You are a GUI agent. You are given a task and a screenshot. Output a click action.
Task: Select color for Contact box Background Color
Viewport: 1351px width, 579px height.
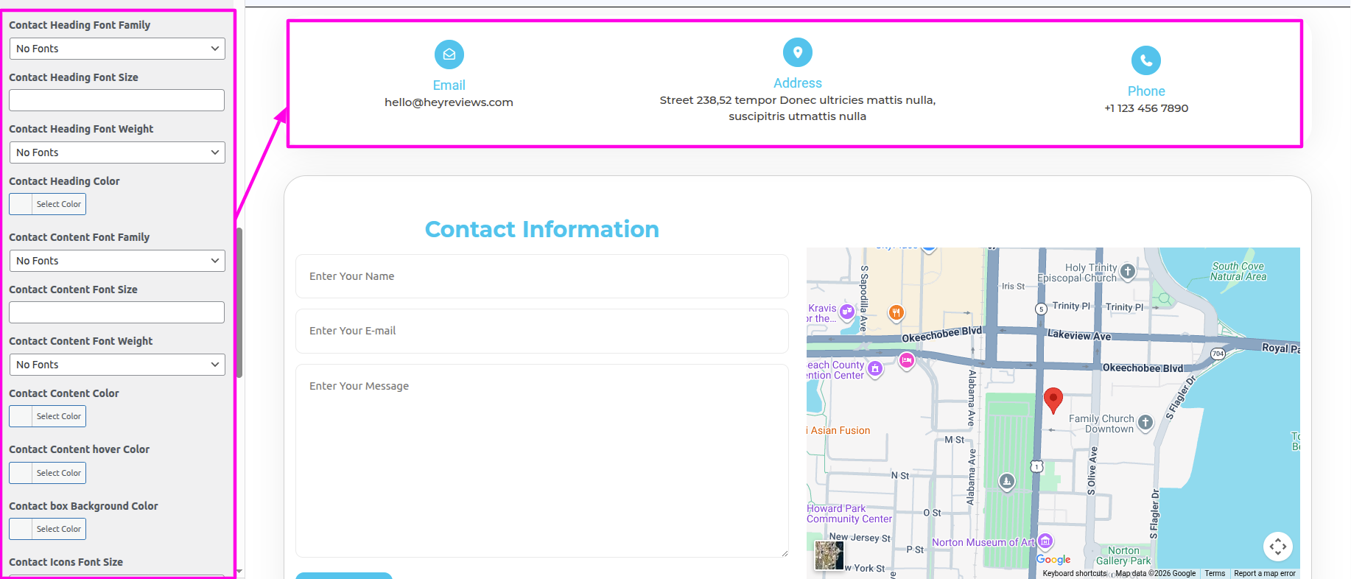[47, 529]
